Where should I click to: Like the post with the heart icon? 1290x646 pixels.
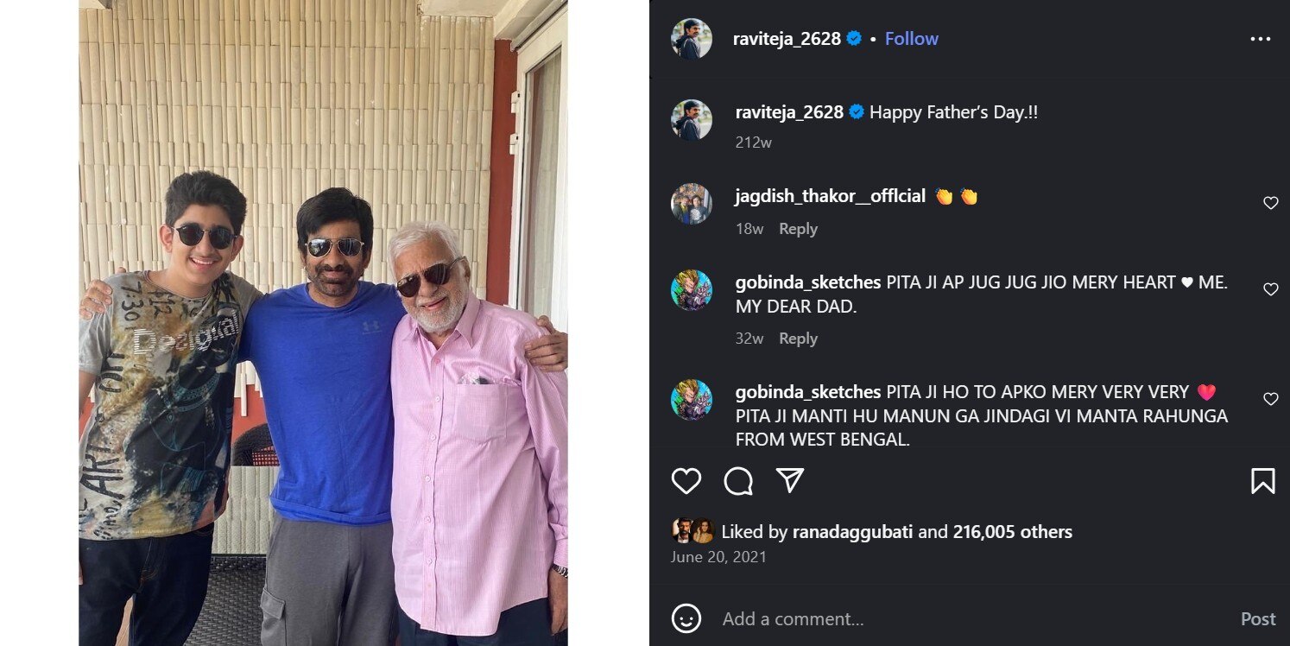[686, 481]
